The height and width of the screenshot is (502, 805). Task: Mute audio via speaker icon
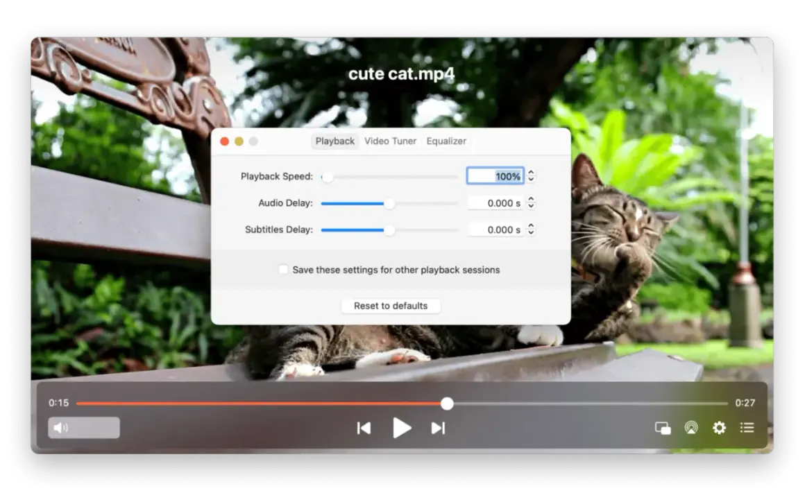pyautogui.click(x=60, y=428)
